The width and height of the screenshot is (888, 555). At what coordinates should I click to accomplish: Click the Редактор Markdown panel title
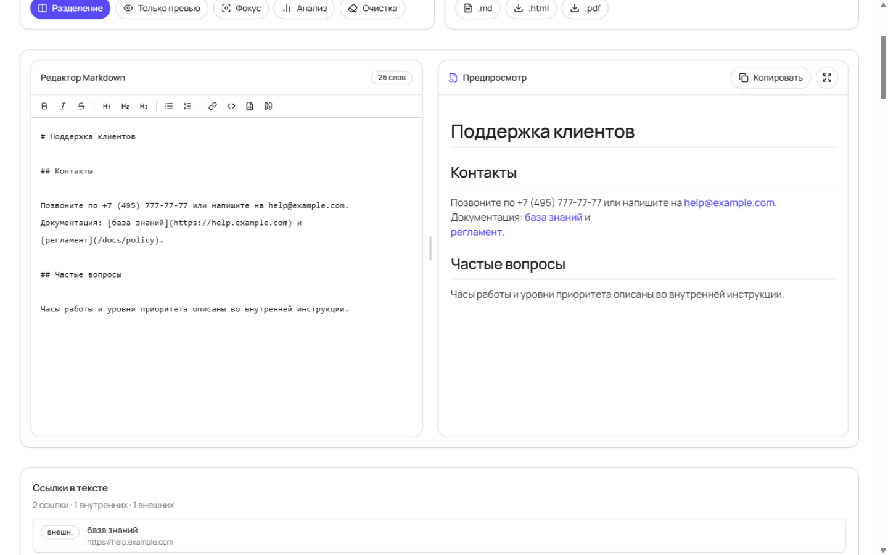click(83, 78)
